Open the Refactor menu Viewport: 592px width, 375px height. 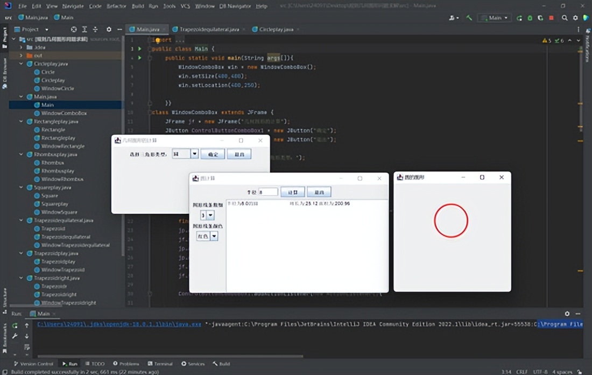pos(116,6)
